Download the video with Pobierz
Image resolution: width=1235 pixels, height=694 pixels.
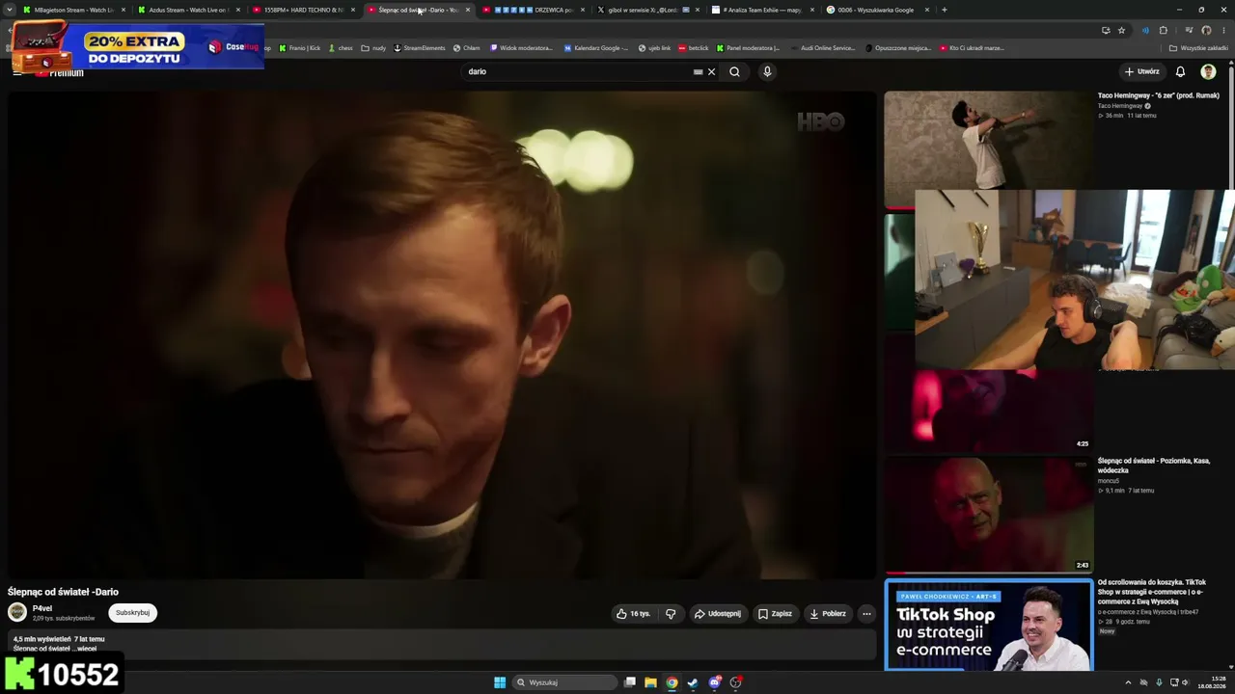828,613
